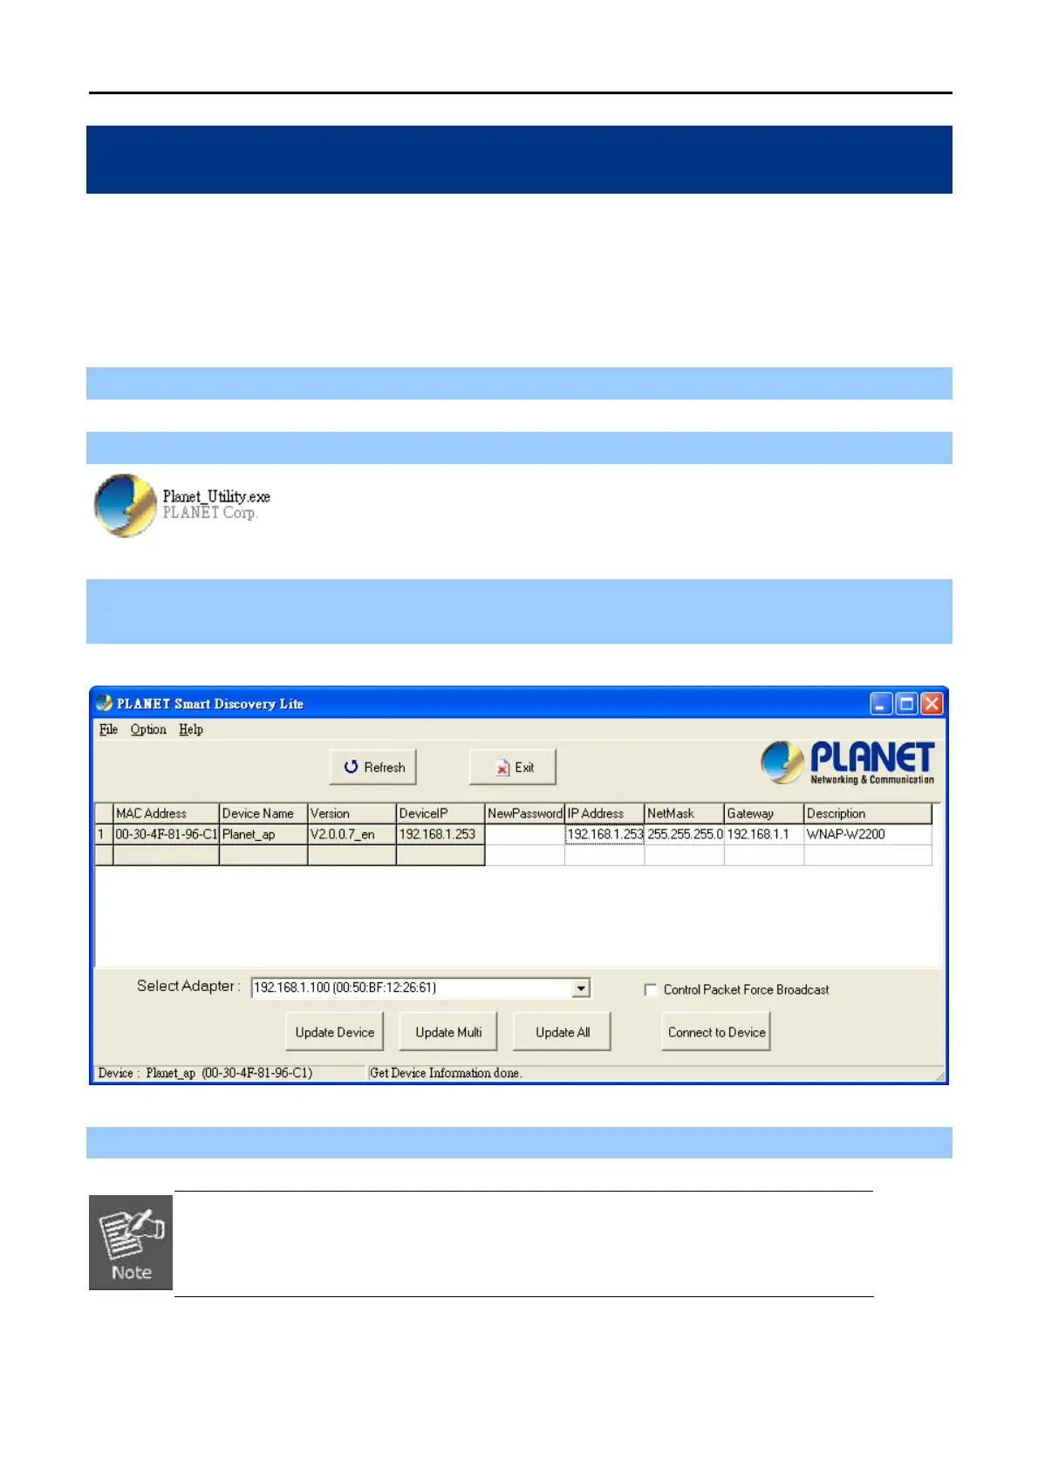Viewport: 1038px width, 1469px height.
Task: Maximize the Smart Discovery Lite window
Action: point(907,703)
